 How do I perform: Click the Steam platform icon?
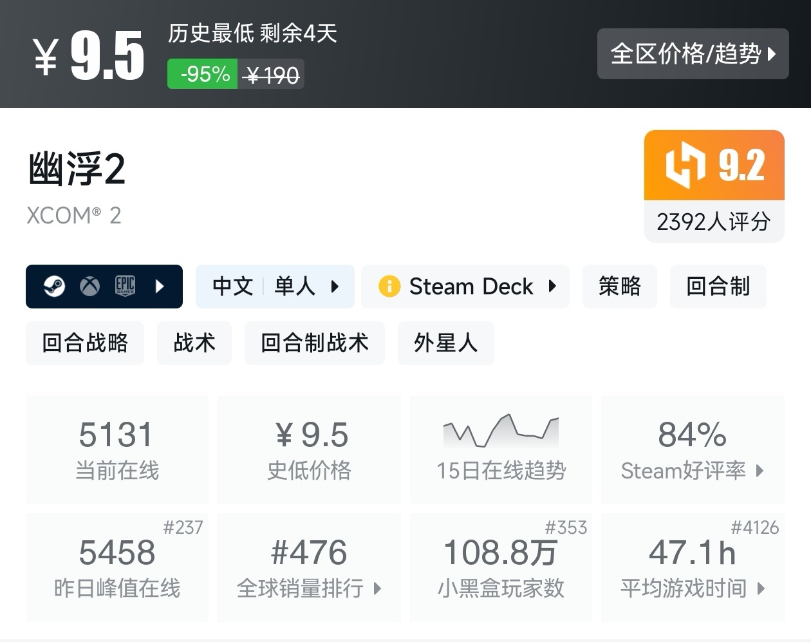coord(54,286)
